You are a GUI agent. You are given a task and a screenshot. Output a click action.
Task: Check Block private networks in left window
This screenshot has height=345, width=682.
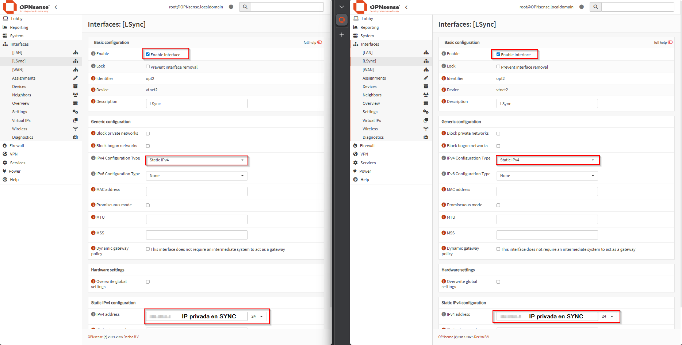148,134
